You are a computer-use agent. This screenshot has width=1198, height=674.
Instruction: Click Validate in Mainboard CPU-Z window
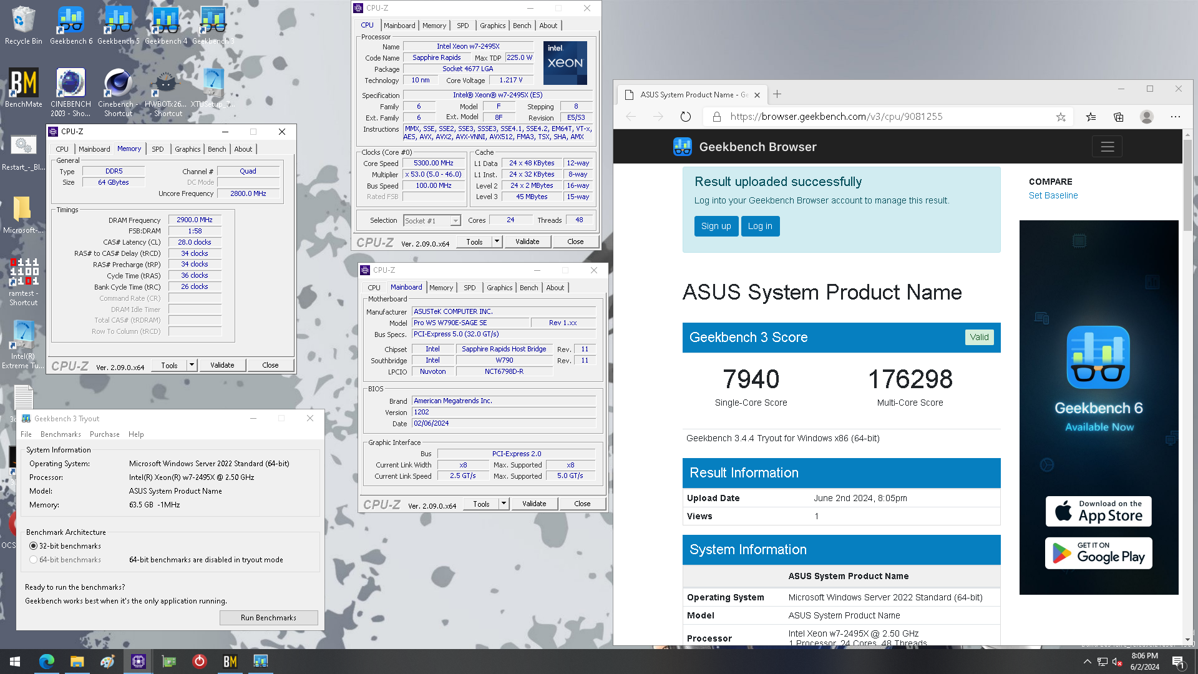pos(534,504)
